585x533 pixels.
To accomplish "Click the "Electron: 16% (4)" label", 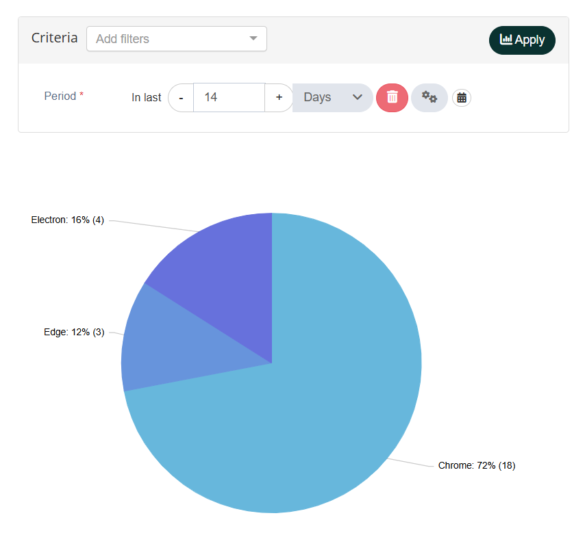I will tap(68, 220).
